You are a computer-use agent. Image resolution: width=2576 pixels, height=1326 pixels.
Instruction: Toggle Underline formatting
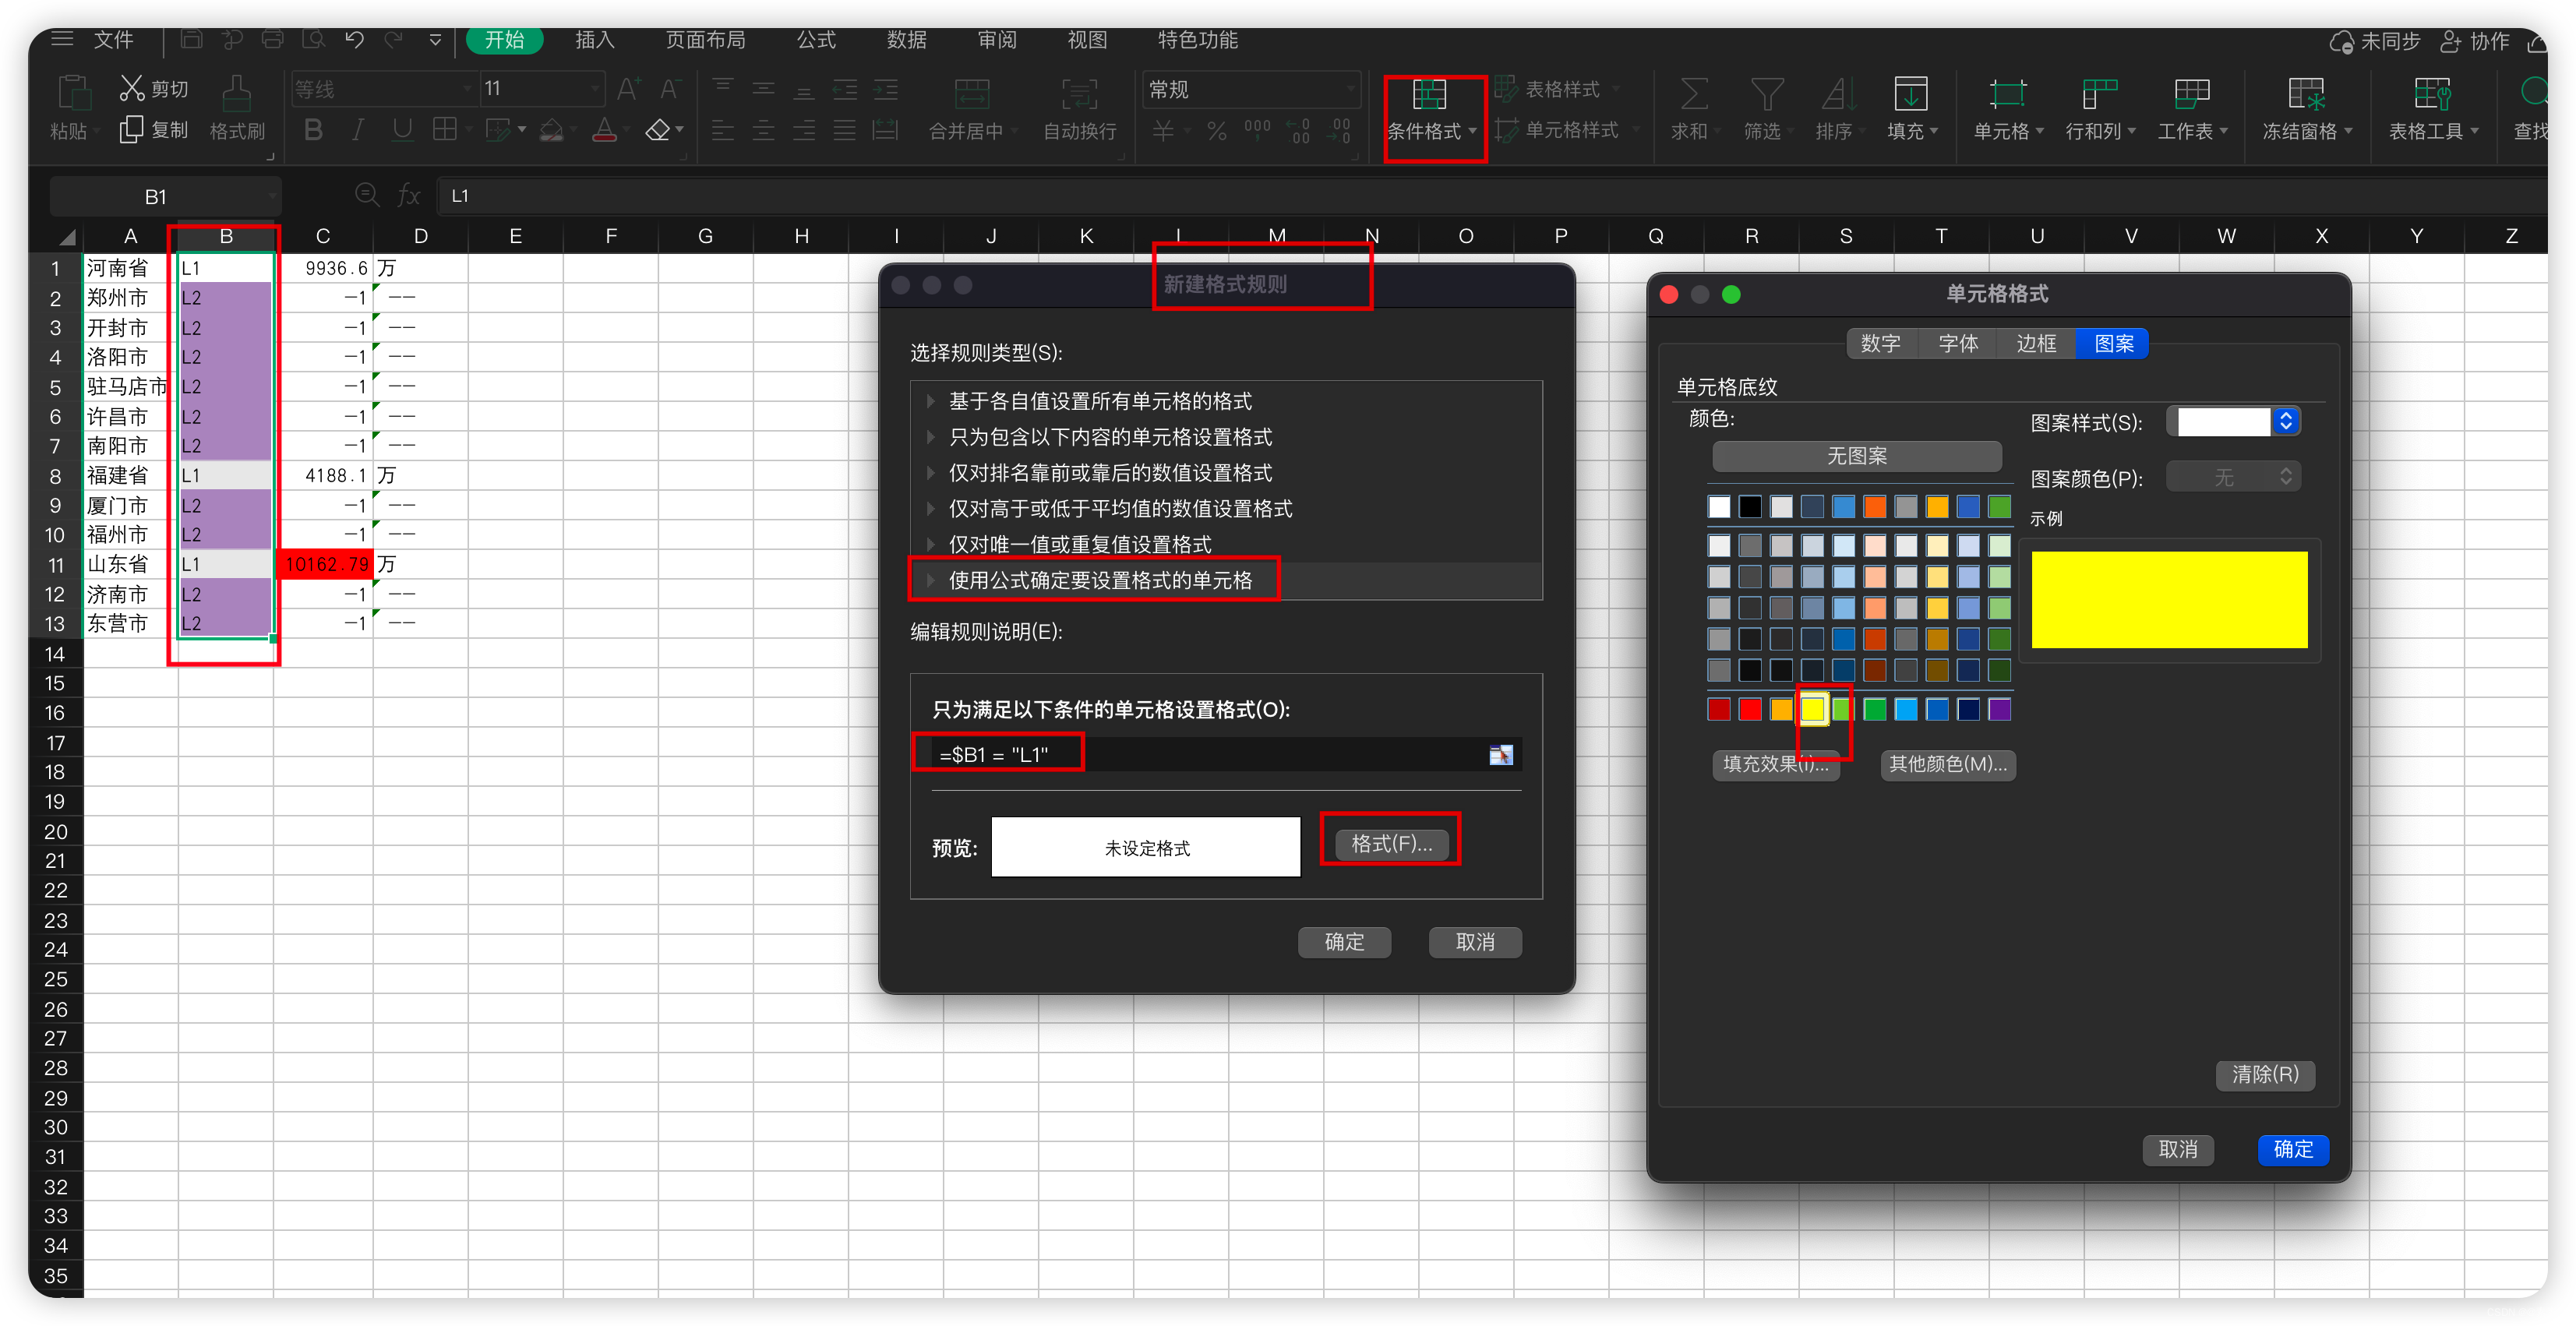click(402, 130)
